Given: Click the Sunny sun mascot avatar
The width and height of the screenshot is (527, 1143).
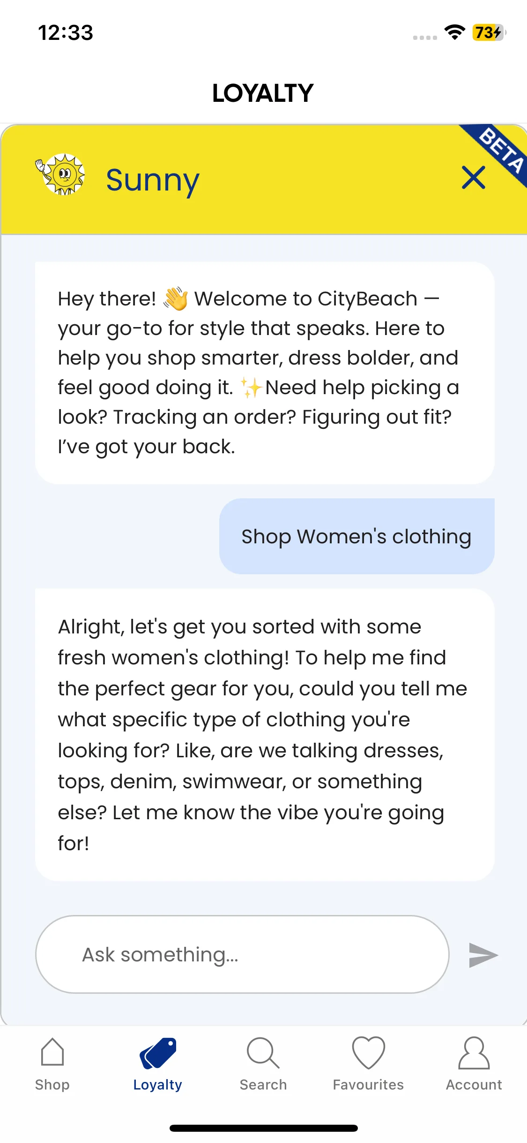Looking at the screenshot, I should click(61, 174).
